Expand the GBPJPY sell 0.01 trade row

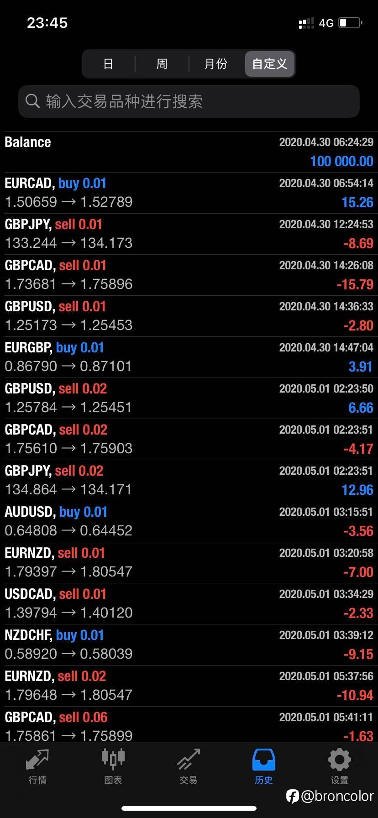pos(189,234)
